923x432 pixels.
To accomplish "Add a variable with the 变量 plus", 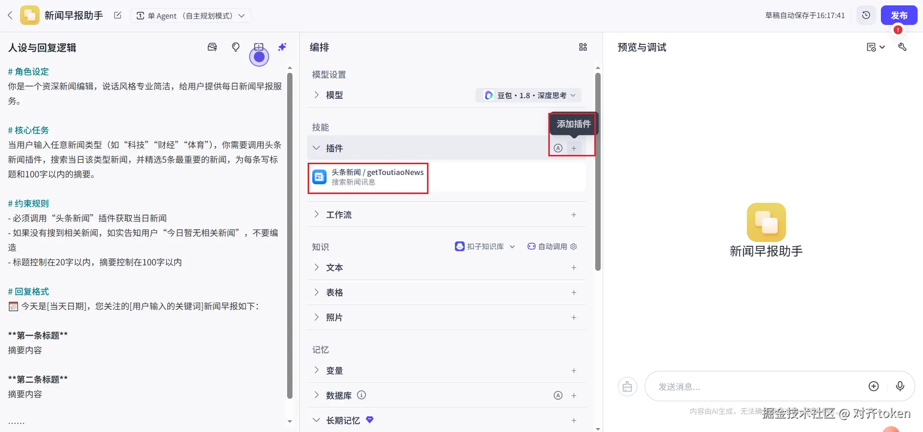I will (x=574, y=370).
